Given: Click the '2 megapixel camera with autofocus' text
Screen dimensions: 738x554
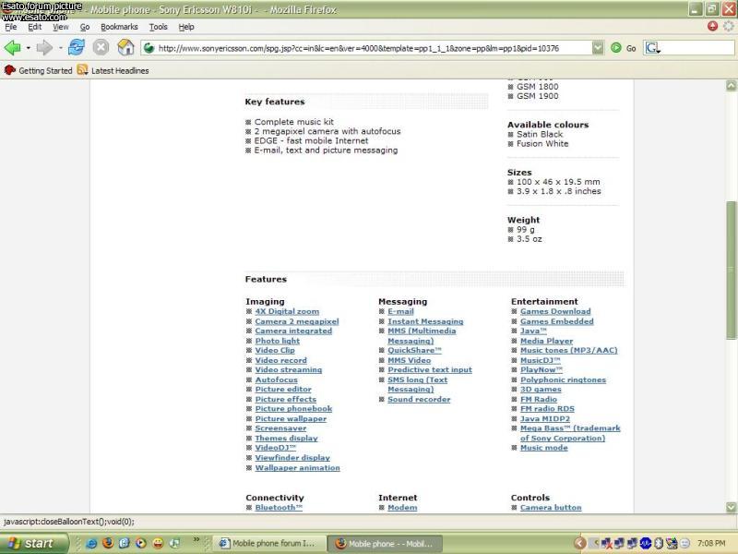Looking at the screenshot, I should click(x=327, y=131).
